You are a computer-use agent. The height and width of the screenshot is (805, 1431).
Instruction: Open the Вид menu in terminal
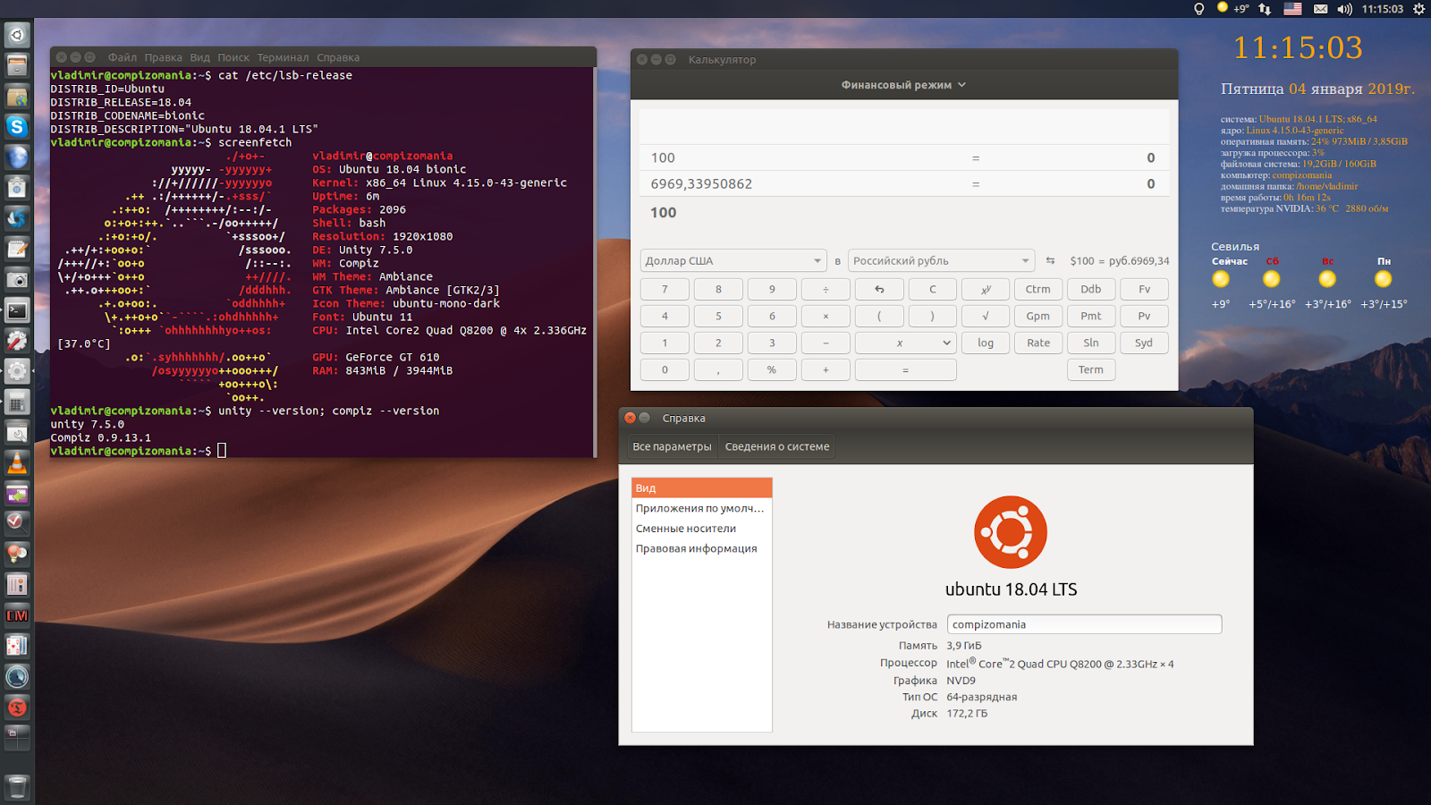point(199,57)
